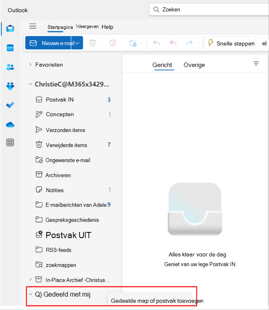Click the Reply all double-arrow icon
Screen dimensions: 269x310
[173, 43]
